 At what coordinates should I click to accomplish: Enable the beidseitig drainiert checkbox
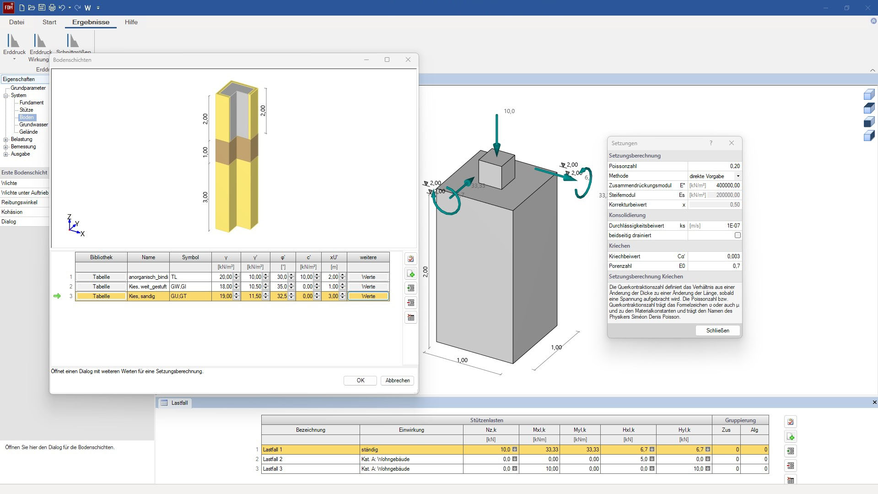coord(737,235)
